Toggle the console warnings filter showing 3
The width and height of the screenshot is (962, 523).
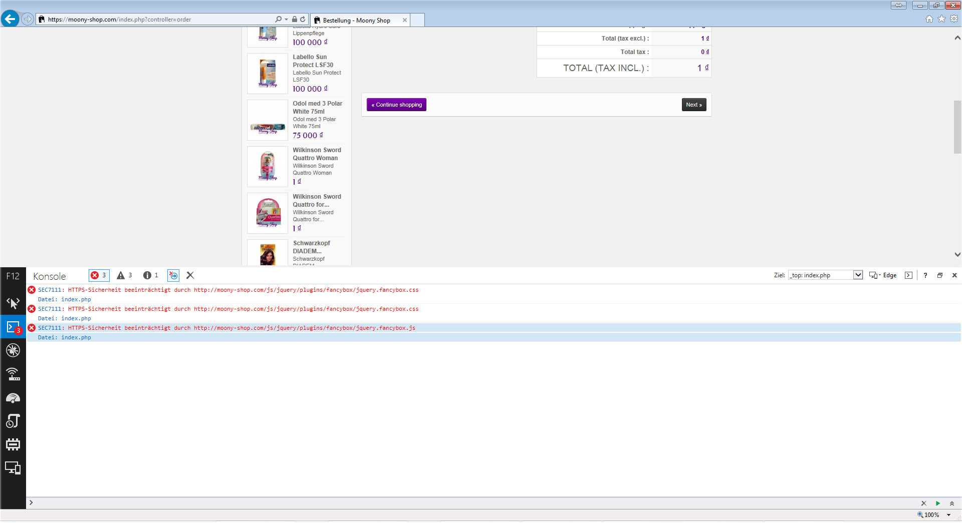125,275
